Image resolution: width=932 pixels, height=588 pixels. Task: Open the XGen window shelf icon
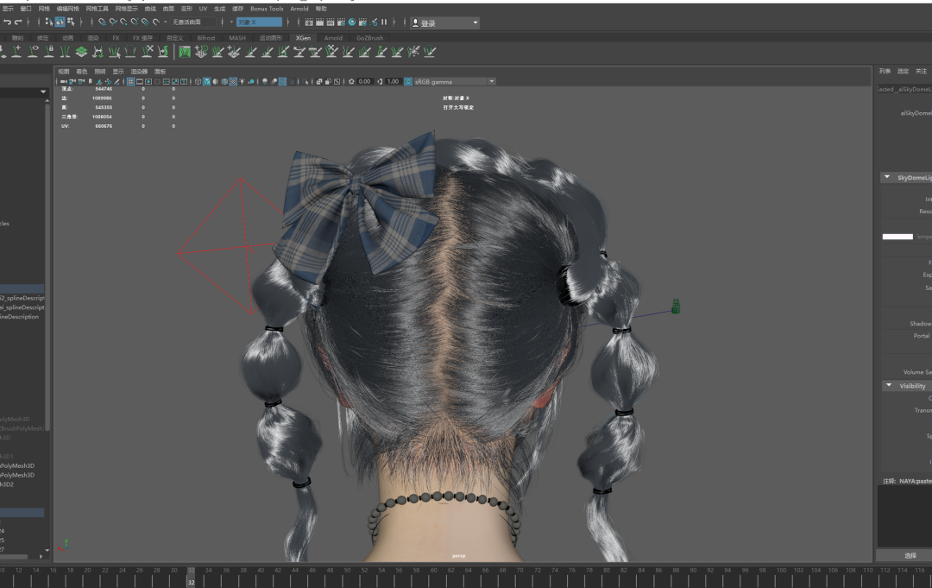[x=185, y=52]
